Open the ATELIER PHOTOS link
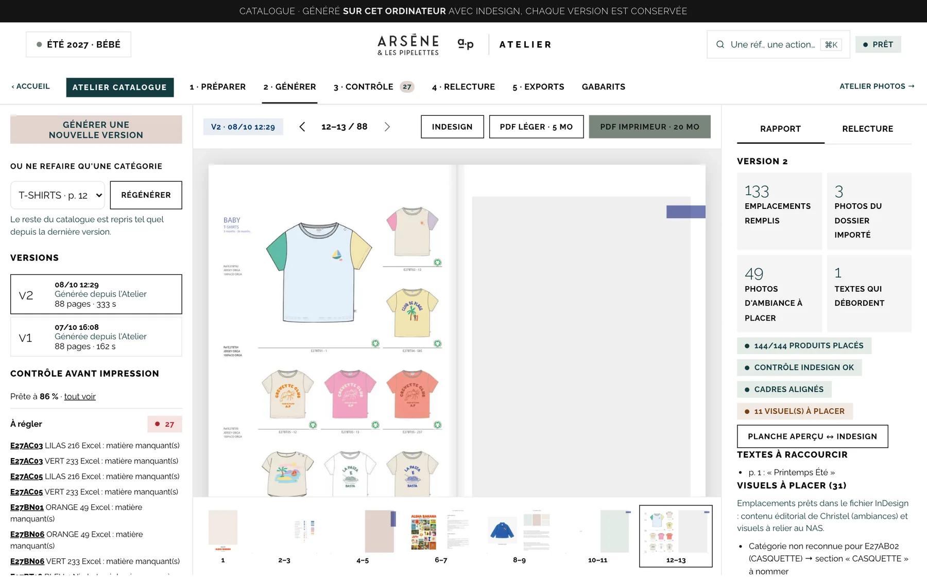This screenshot has width=927, height=579. click(877, 86)
